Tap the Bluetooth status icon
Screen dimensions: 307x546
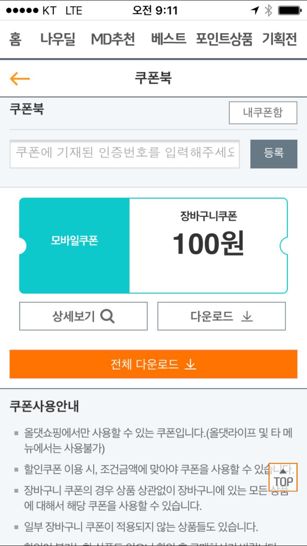[x=269, y=11]
